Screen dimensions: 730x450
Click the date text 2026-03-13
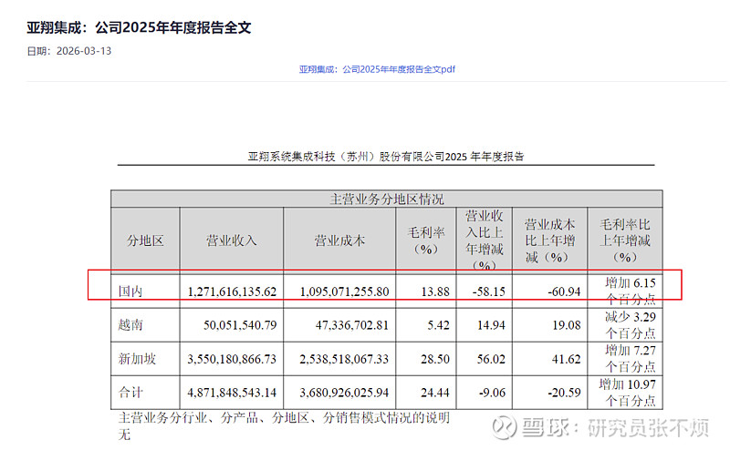[x=84, y=51]
